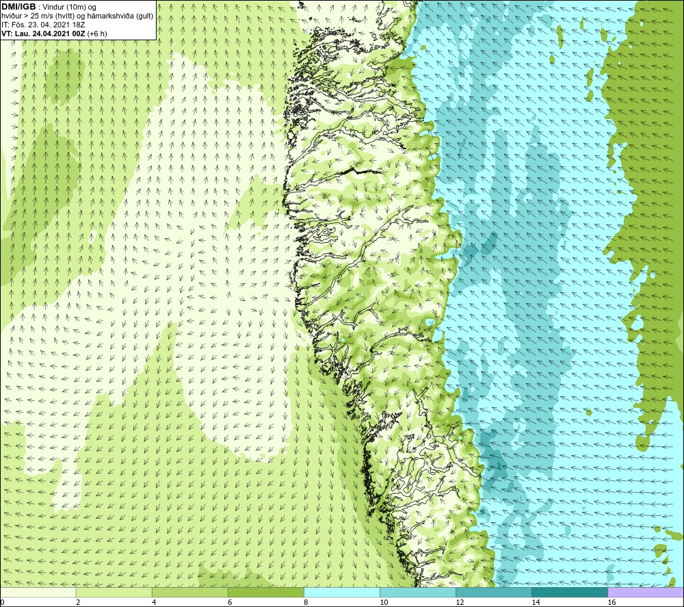Click the legend label '16'
This screenshot has height=607, width=684.
click(x=611, y=603)
